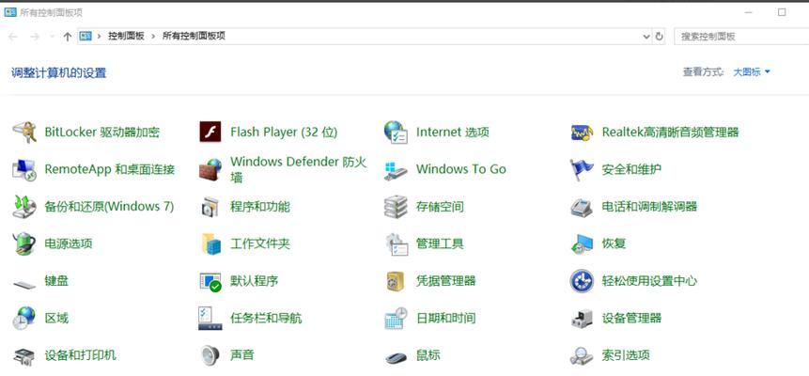Open the 电源选项 link text

(x=69, y=243)
